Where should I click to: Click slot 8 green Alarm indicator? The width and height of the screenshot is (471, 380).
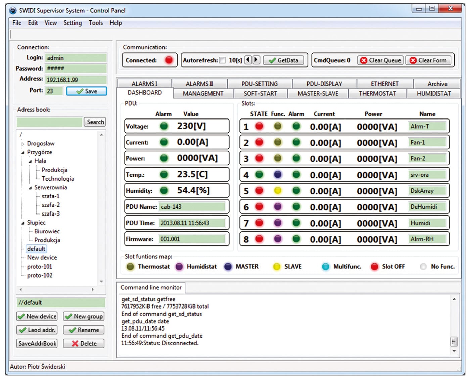[x=296, y=239]
